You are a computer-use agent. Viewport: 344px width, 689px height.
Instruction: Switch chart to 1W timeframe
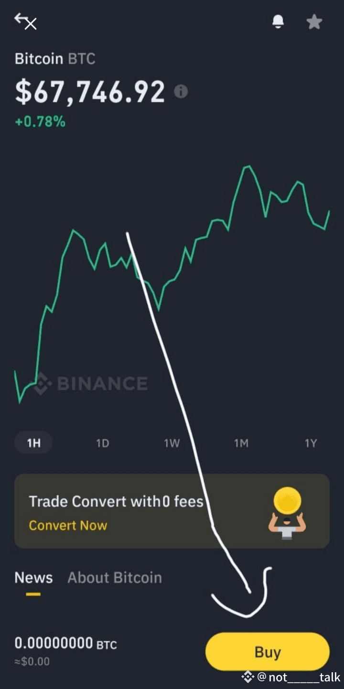(x=172, y=443)
